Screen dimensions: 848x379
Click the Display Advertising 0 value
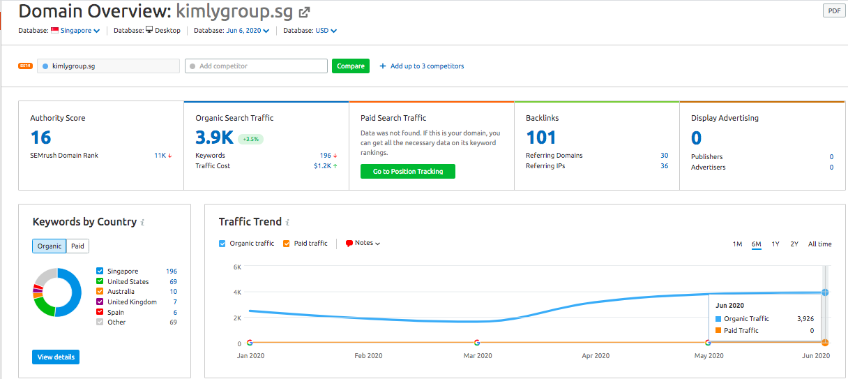(x=697, y=138)
